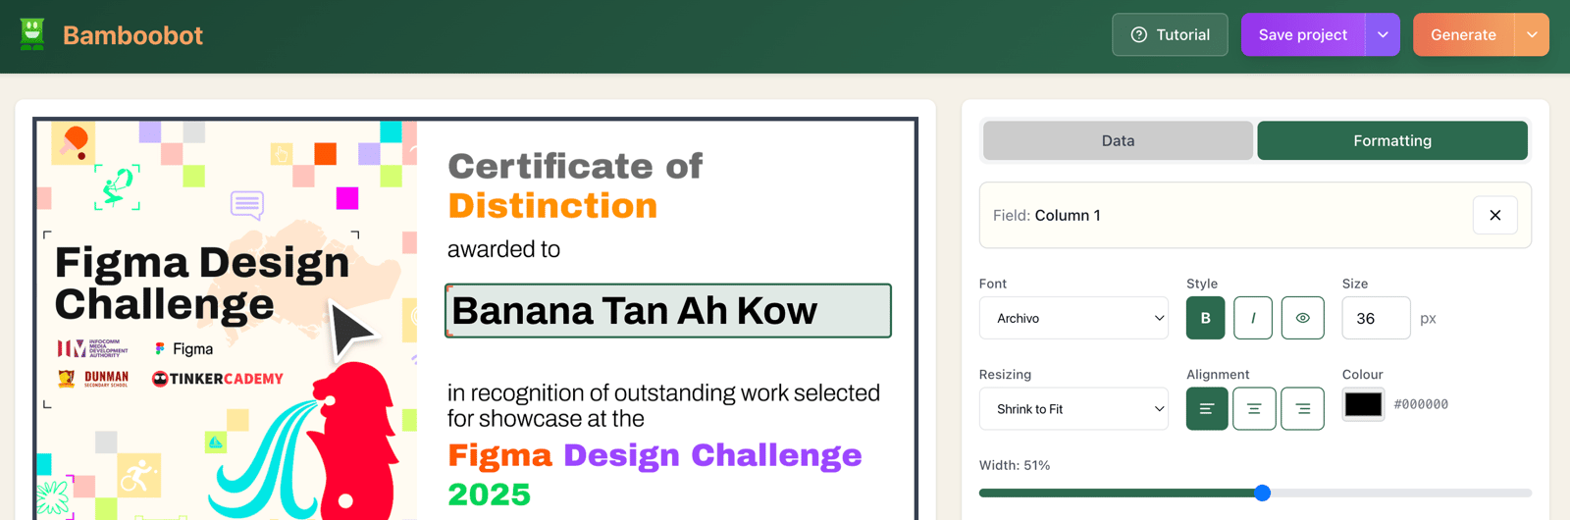Select left text alignment

[x=1207, y=409]
